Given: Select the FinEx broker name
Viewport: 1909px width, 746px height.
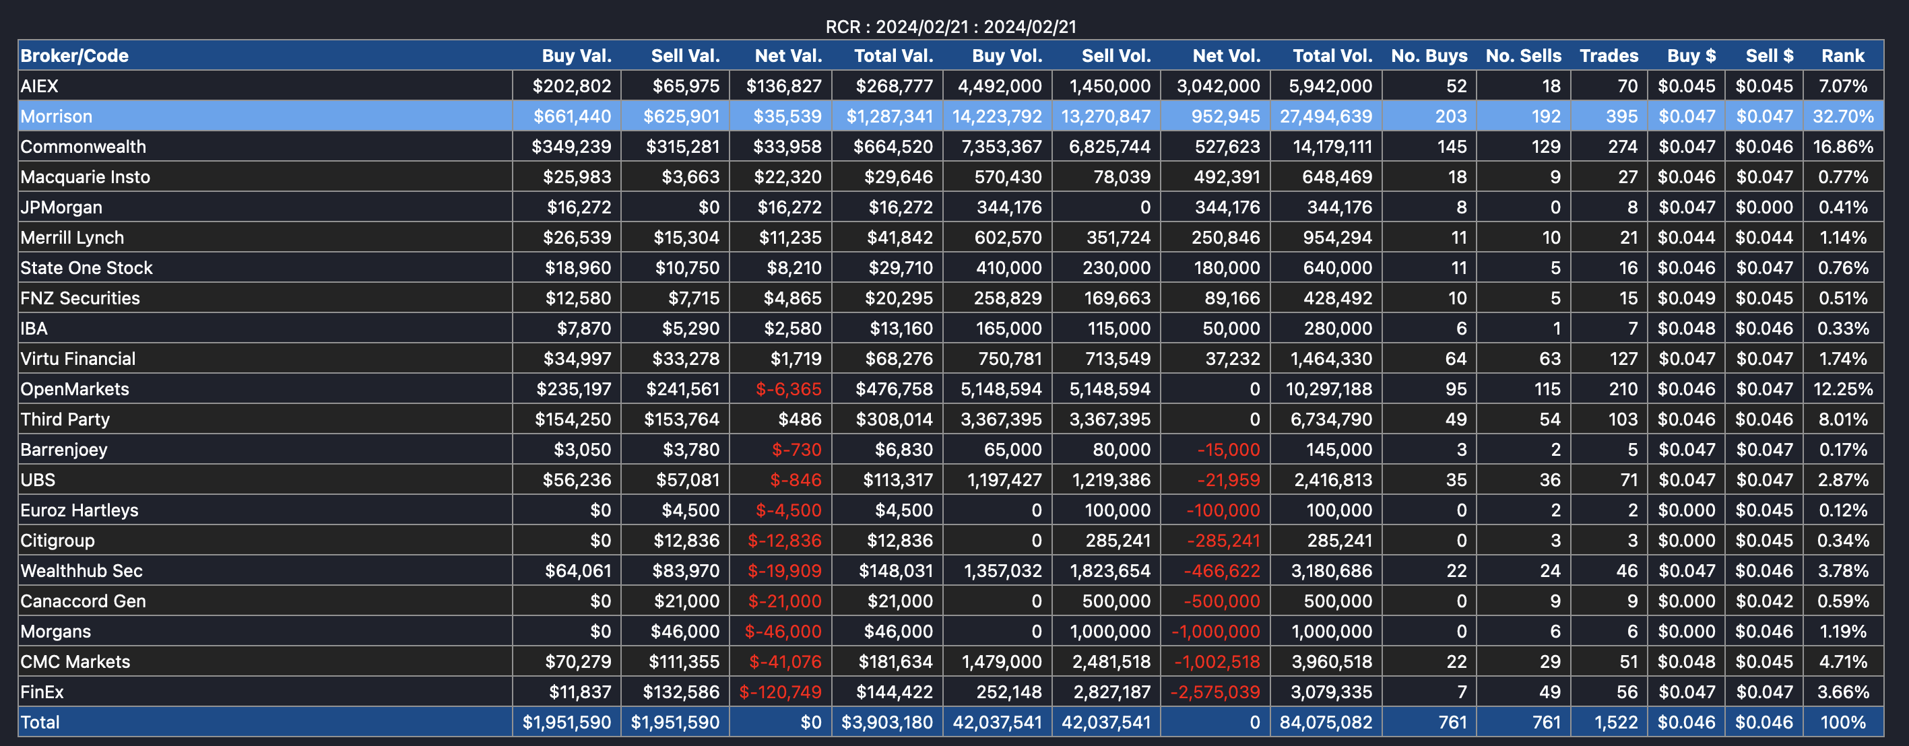Looking at the screenshot, I should pyautogui.click(x=42, y=693).
